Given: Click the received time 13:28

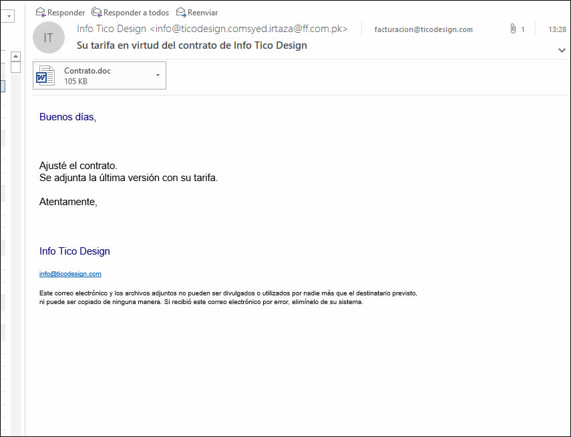Looking at the screenshot, I should 557,29.
